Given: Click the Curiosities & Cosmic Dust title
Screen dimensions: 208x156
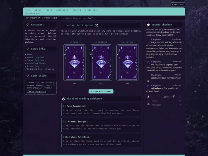Looking at the screenshot, I should 41,18.
